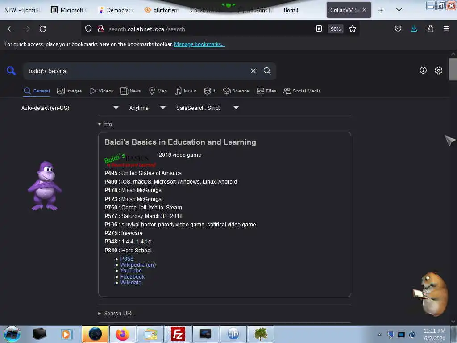Viewport: 457px width, 343px height.
Task: Open the Anytime time range dropdown
Action: pyautogui.click(x=147, y=108)
